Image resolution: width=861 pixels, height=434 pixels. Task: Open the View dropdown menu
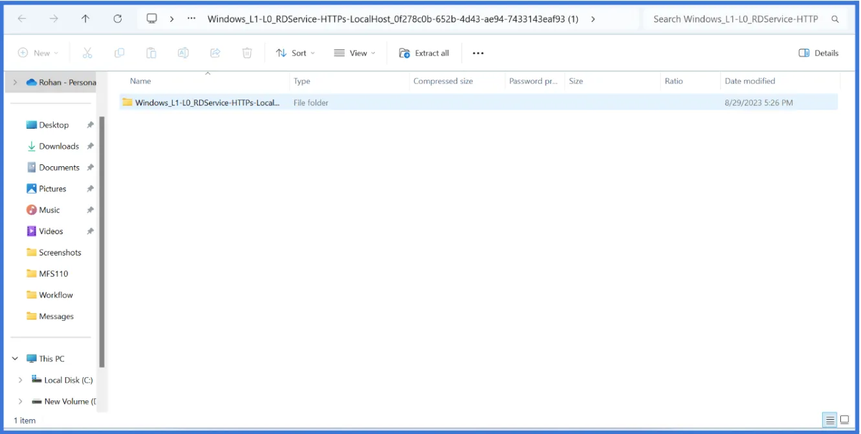click(354, 53)
